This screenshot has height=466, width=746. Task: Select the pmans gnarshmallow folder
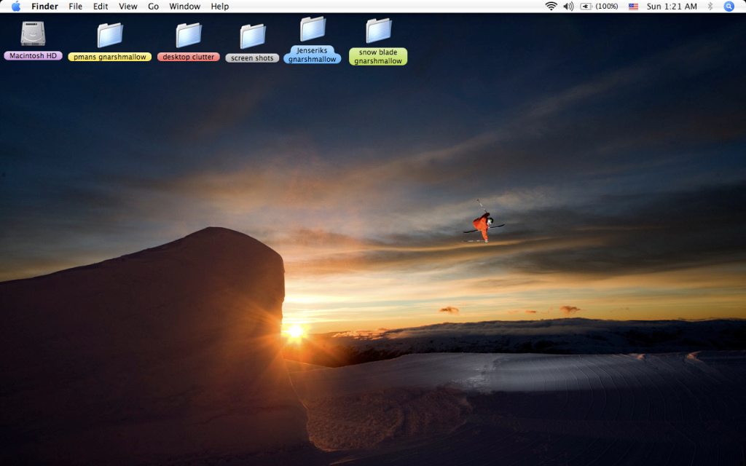pyautogui.click(x=110, y=35)
